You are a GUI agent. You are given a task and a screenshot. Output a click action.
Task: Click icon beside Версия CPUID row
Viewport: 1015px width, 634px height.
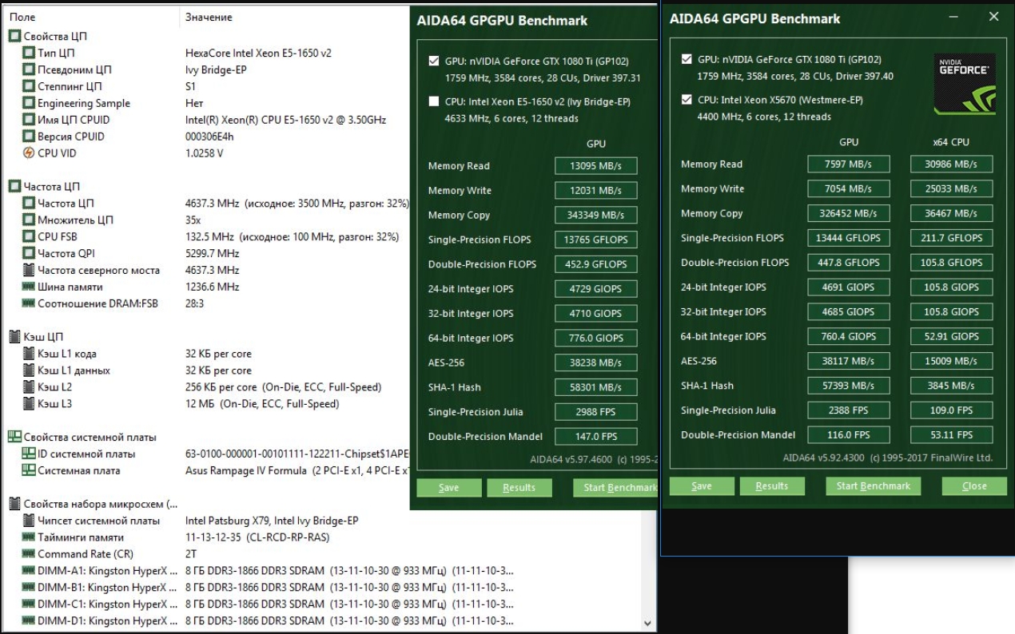pos(29,137)
